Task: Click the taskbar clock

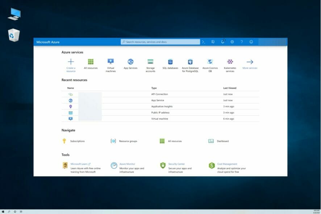Action: click(316, 211)
